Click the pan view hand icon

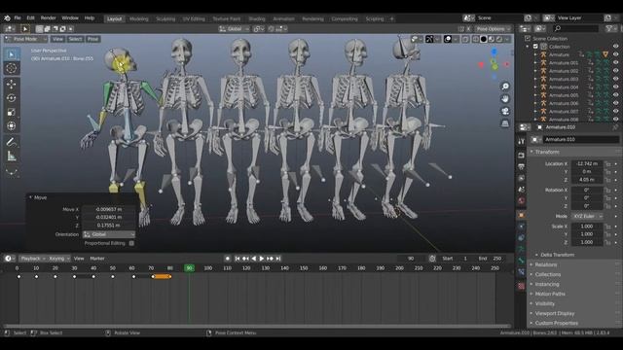(505, 98)
